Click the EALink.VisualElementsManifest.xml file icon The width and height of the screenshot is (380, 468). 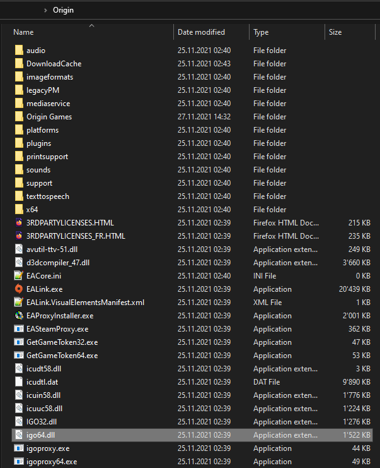[19, 302]
